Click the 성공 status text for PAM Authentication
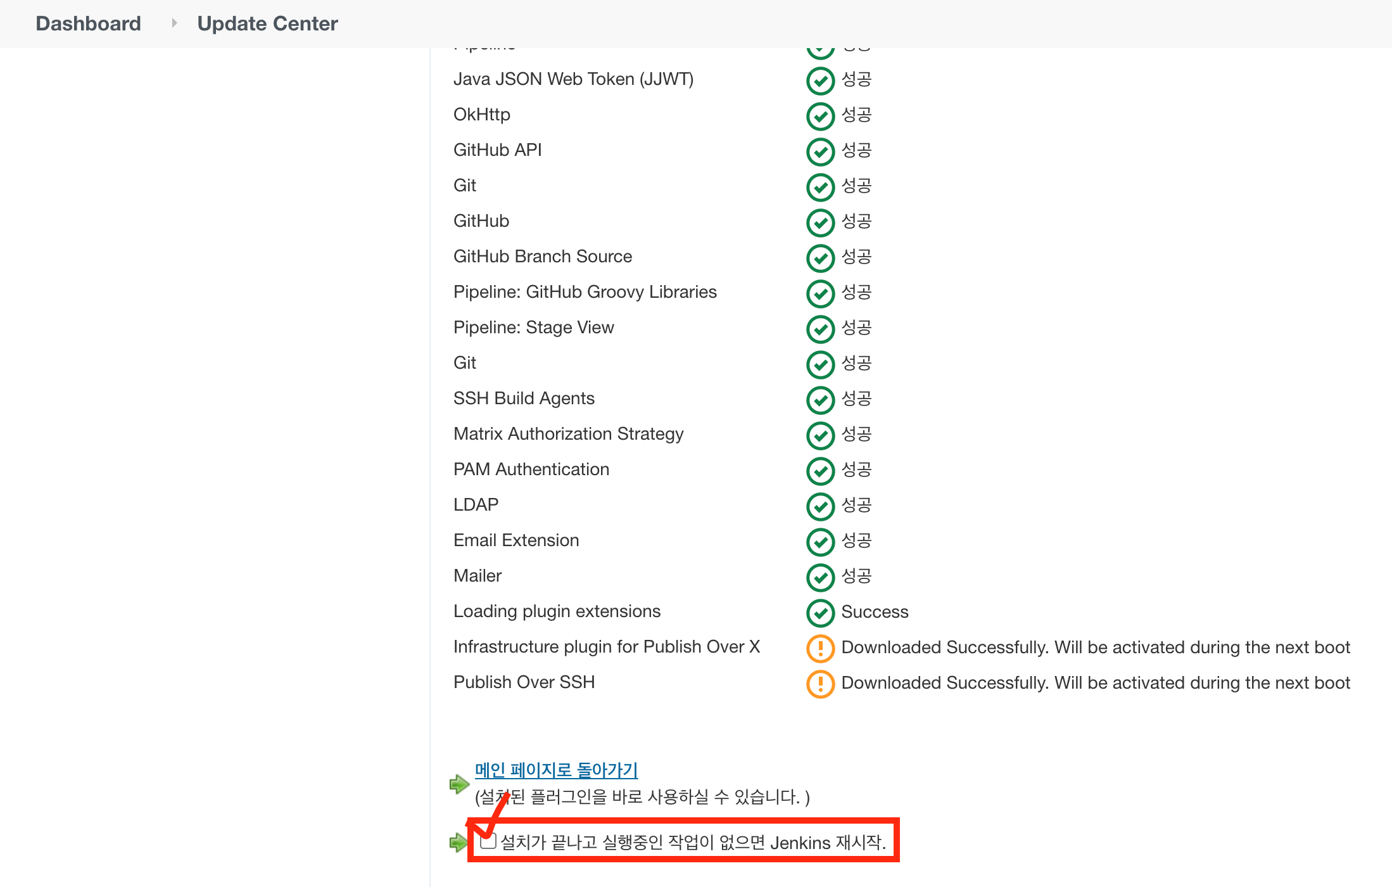 pos(856,469)
